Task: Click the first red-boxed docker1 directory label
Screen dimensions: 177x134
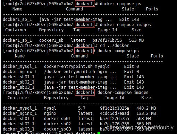Action: [x=85, y=3]
